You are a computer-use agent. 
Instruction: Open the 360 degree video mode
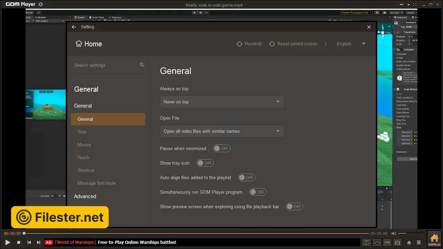(x=367, y=242)
